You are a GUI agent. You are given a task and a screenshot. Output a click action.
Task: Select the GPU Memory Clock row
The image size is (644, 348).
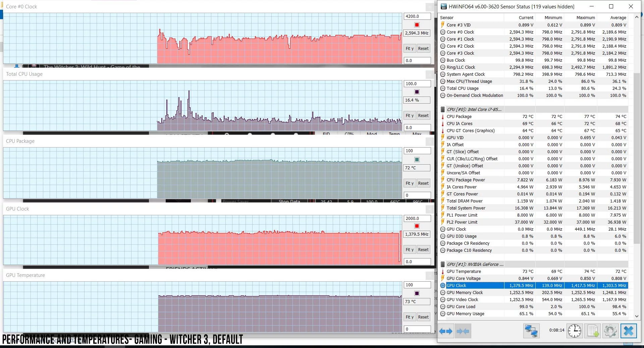533,292
